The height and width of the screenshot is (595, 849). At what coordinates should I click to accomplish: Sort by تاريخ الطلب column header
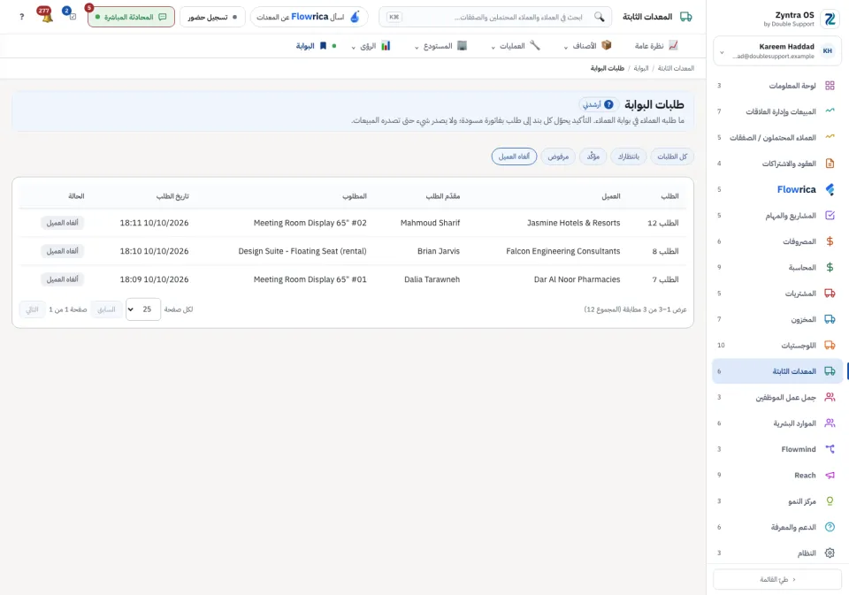[x=172, y=196]
